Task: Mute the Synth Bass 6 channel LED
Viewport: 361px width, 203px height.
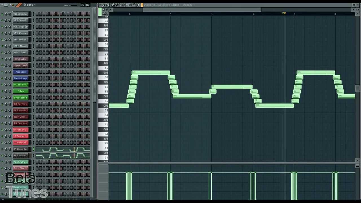Action: coord(2,98)
